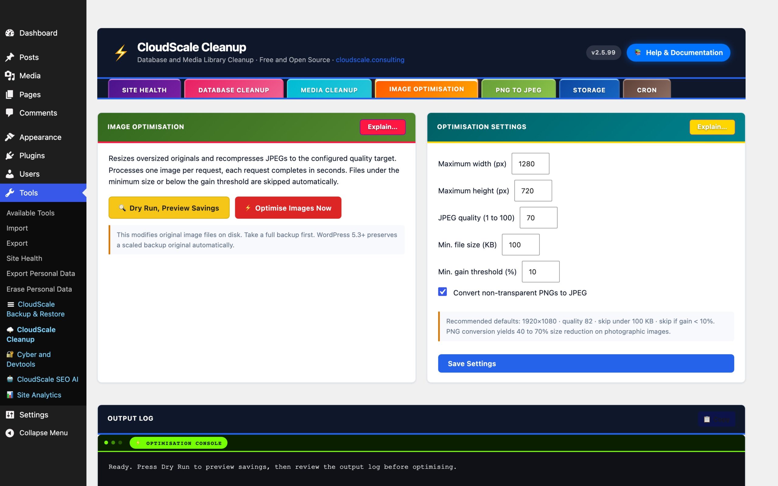Click the OUTPUT LOG heading
This screenshot has width=778, height=486.
coord(130,418)
